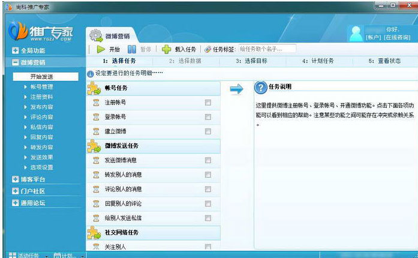Click the user avatar icon
This screenshot has height=258, width=418.
[x=356, y=34]
